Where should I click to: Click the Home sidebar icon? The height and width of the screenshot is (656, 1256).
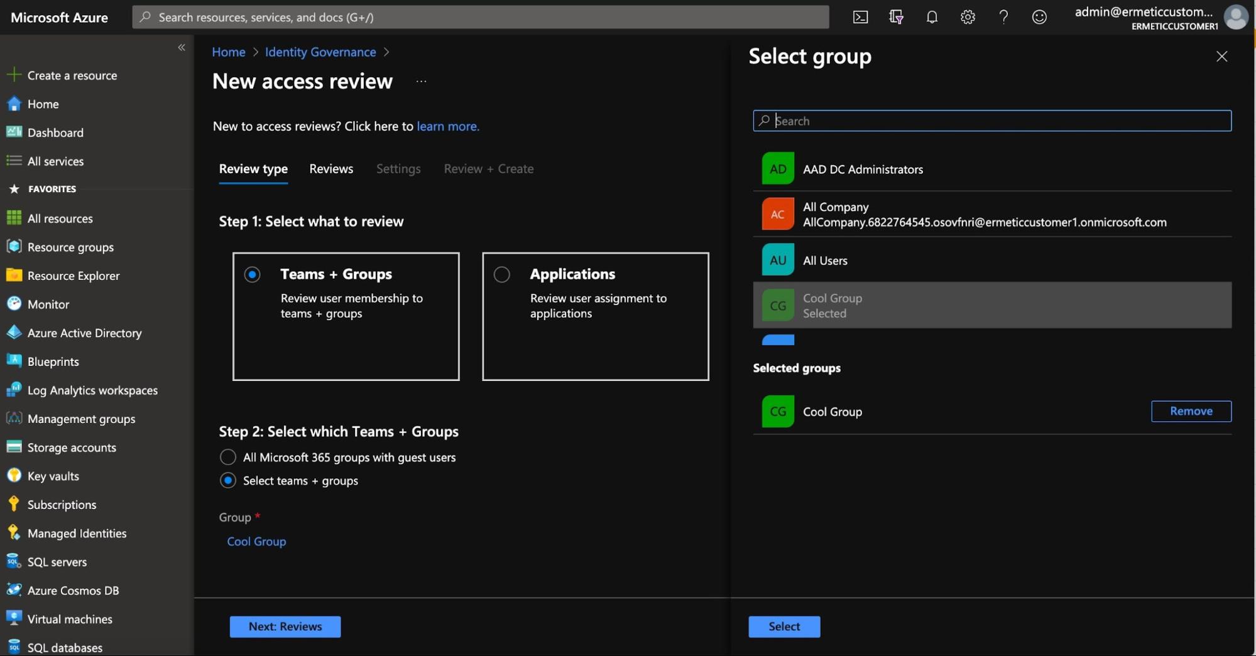(x=14, y=104)
